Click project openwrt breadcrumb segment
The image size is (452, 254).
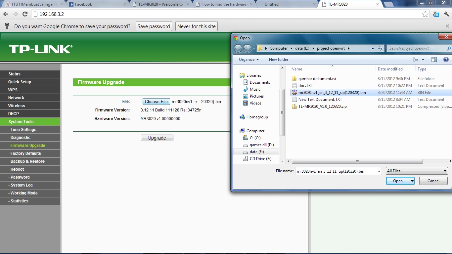pos(331,48)
